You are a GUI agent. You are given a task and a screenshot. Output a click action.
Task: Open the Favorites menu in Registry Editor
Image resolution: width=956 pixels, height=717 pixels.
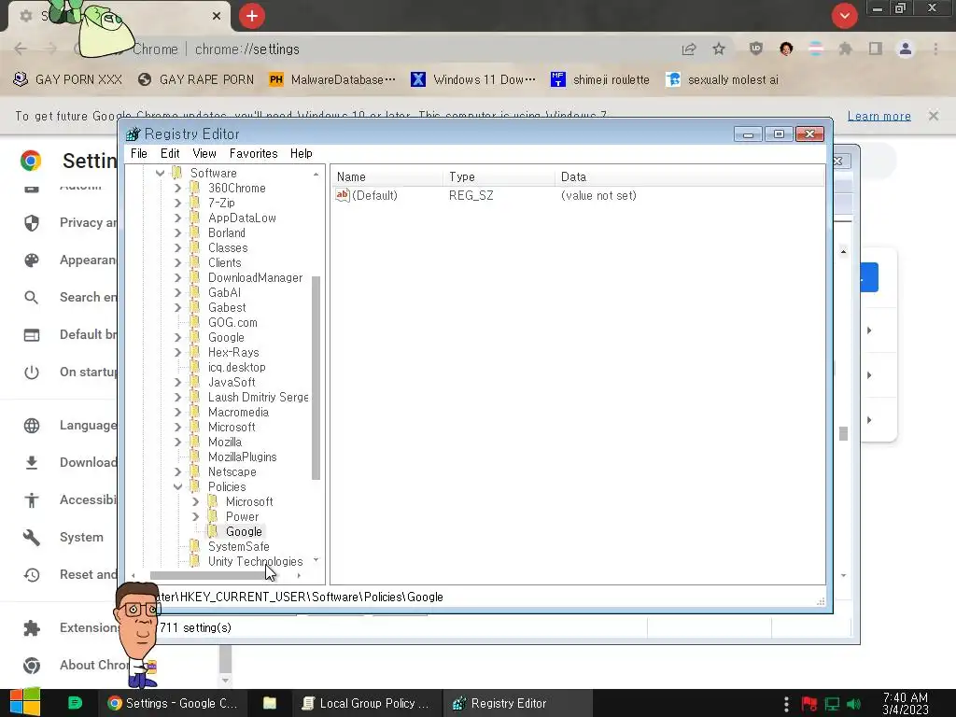[x=254, y=154]
